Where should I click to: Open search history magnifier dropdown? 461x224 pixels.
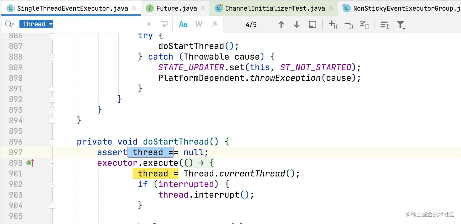tap(10, 24)
